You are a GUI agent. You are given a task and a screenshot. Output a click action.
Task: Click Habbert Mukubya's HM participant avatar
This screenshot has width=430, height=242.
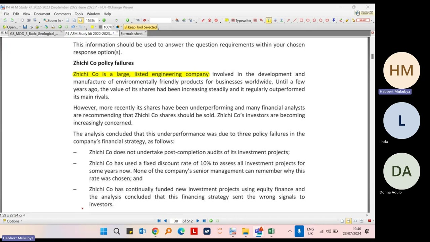point(401,70)
